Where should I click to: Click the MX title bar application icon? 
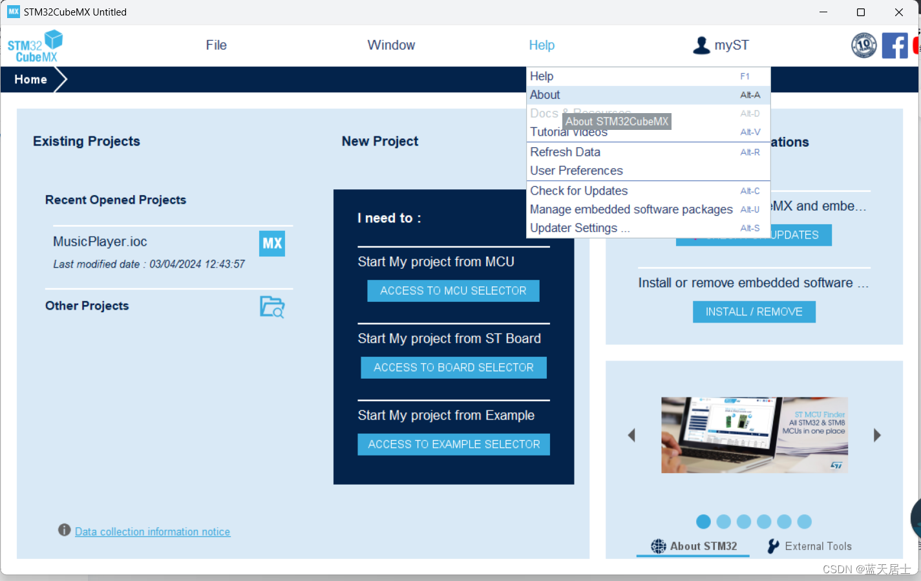14,12
